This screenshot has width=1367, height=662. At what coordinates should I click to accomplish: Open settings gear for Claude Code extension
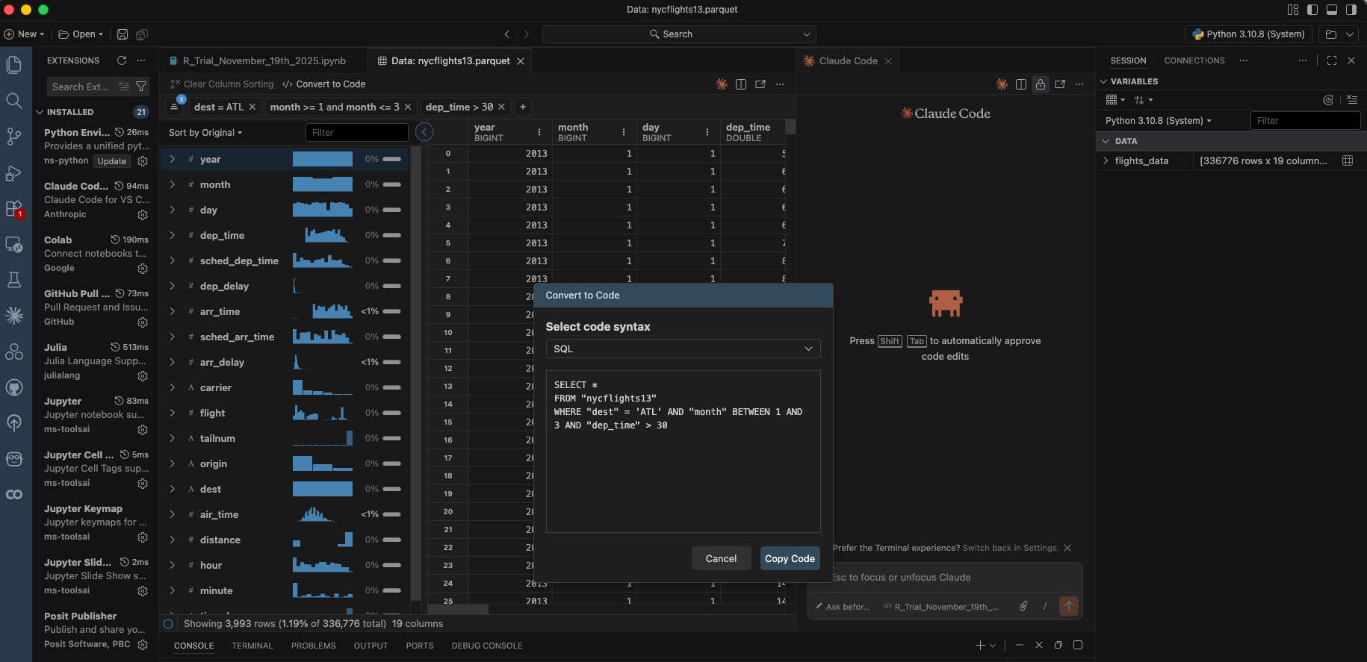click(143, 215)
